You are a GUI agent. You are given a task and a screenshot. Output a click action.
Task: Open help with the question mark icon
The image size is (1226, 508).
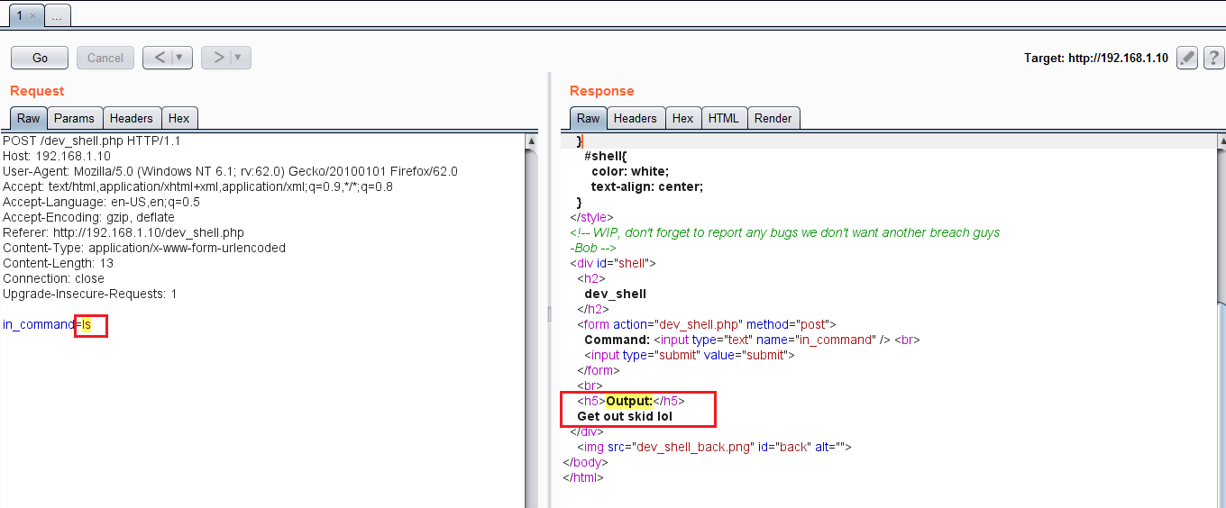[x=1213, y=58]
